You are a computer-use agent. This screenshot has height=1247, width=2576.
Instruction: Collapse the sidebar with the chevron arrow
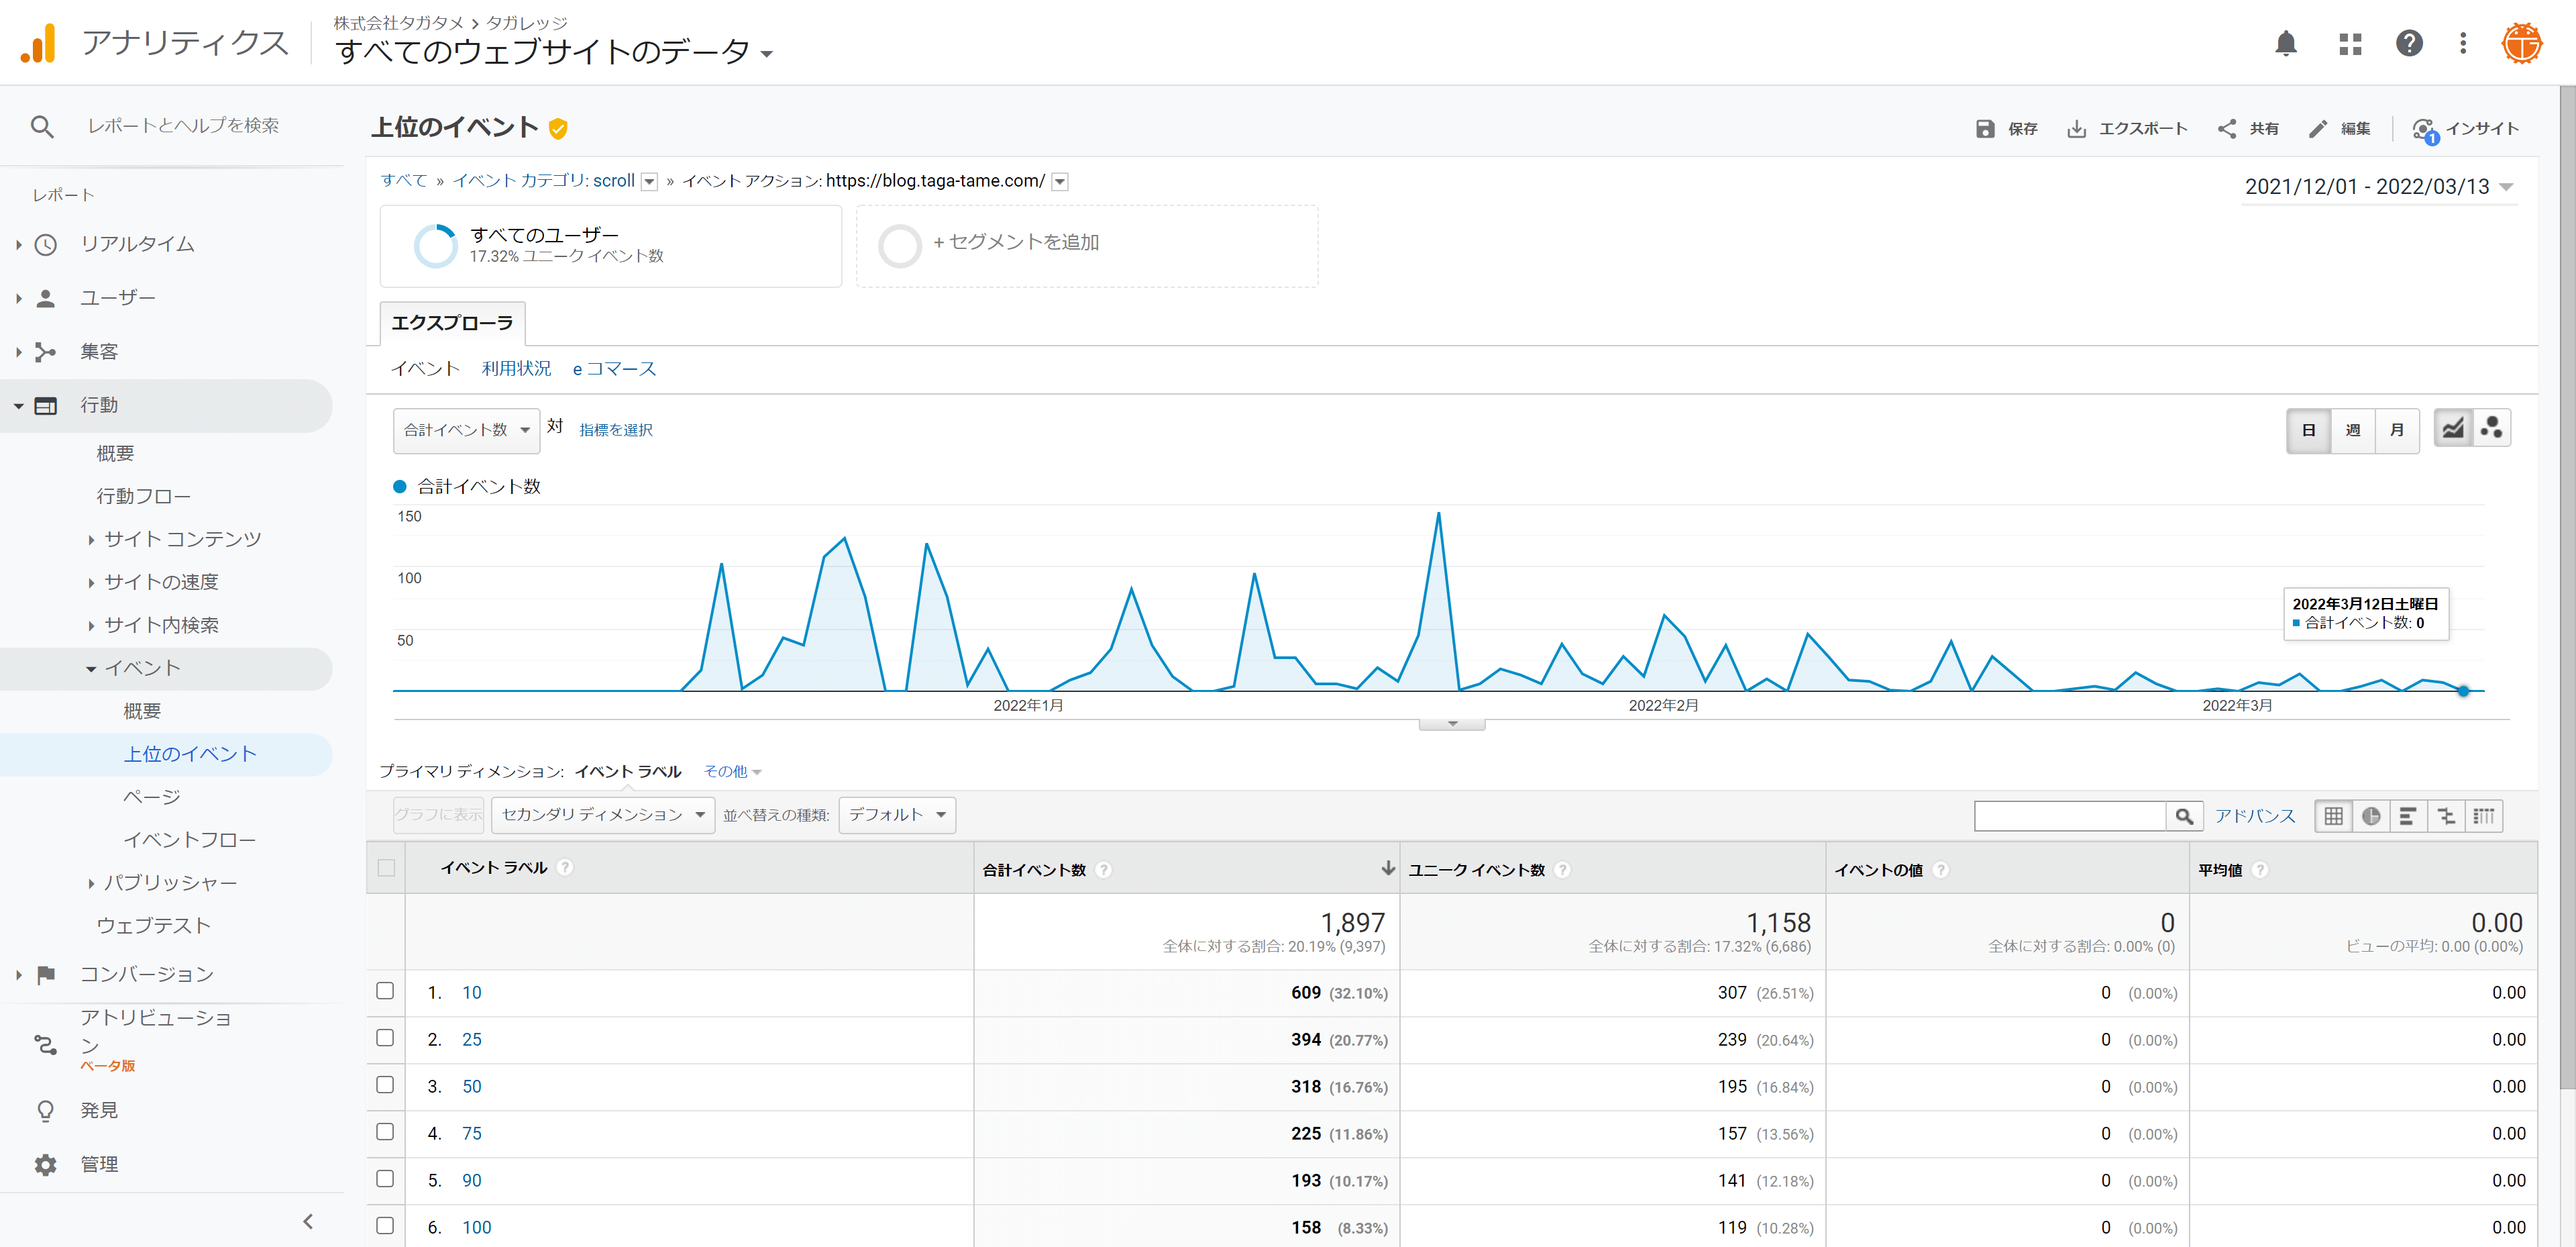click(308, 1221)
